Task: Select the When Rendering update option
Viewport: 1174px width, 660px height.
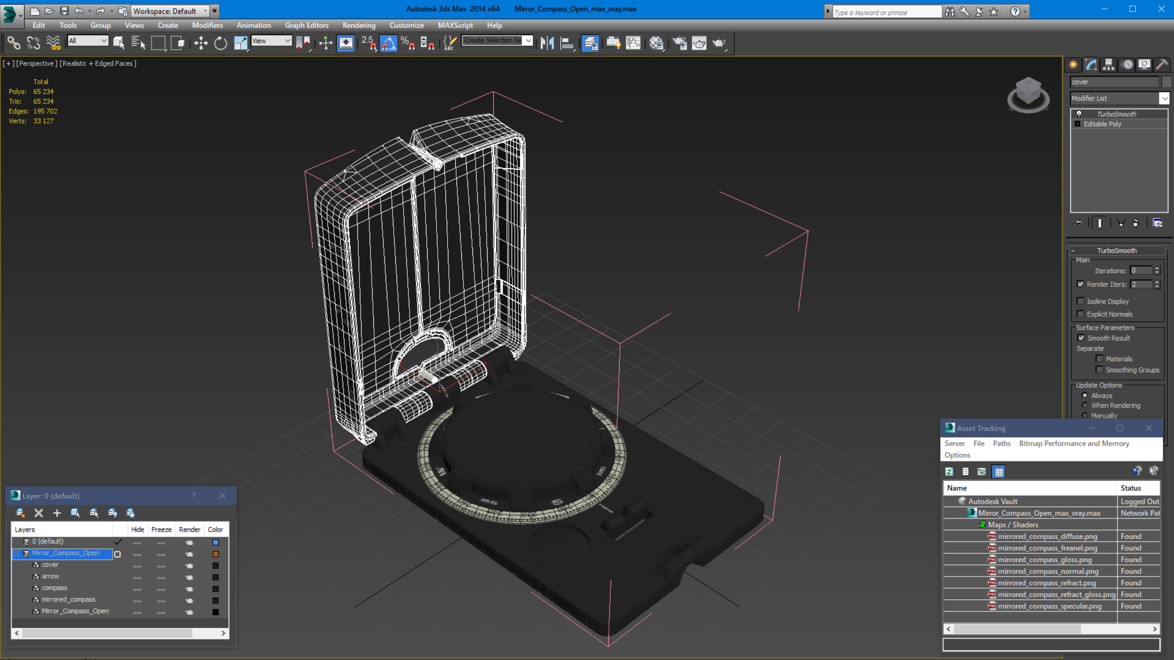Action: pyautogui.click(x=1085, y=405)
